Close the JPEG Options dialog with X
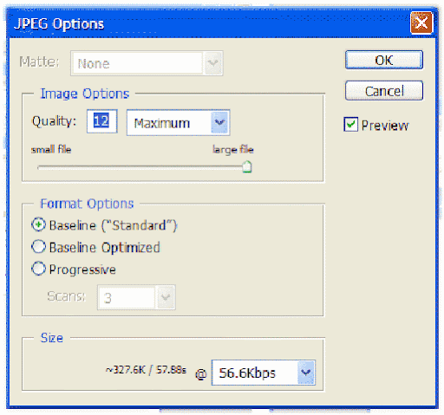444x415 pixels. [x=421, y=23]
